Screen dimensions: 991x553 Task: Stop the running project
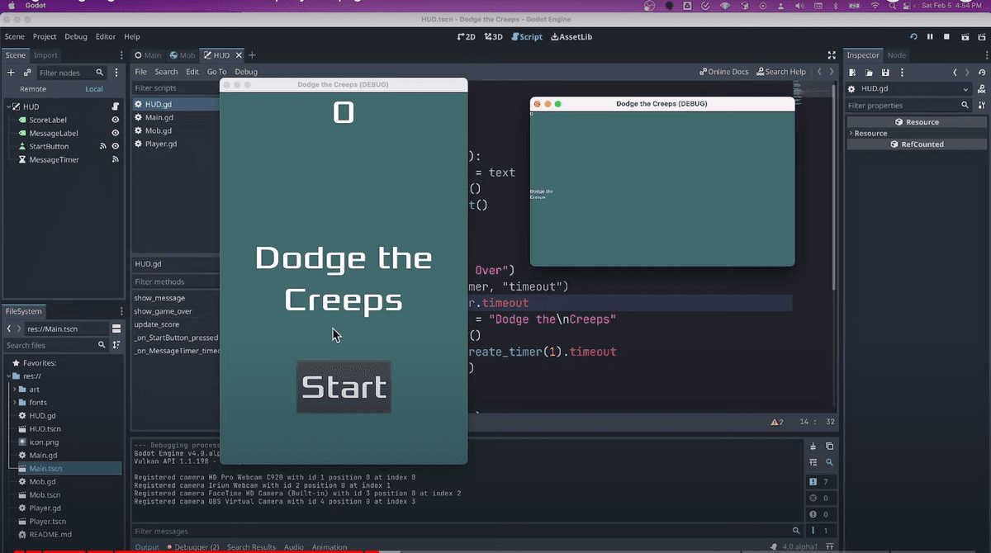946,36
